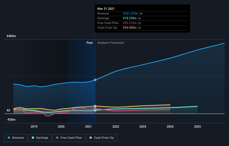Click the €18.239m earnings value in tooltip
The height and width of the screenshot is (146, 229).
pos(130,18)
